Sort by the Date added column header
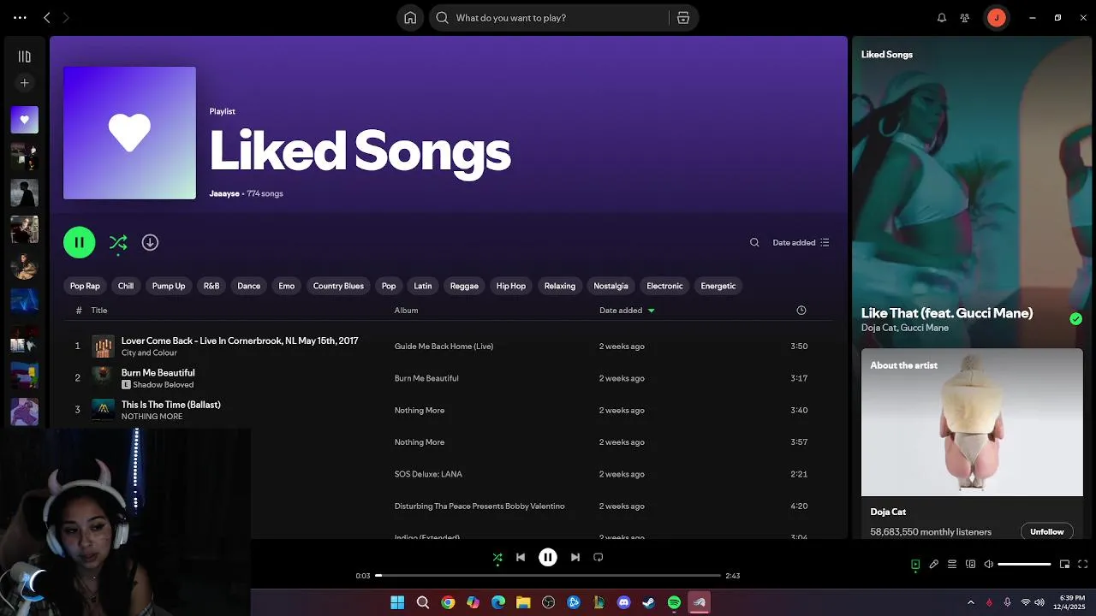 627,311
